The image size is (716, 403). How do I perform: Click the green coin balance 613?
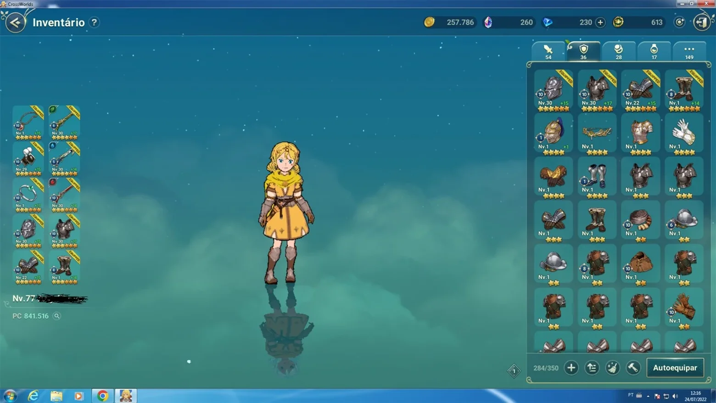click(639, 22)
